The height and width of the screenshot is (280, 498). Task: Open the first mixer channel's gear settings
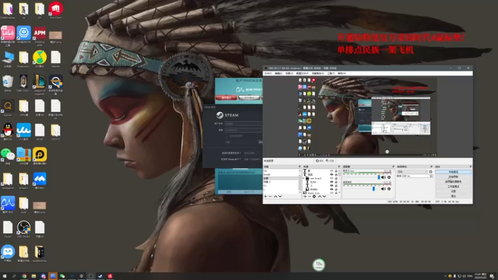pos(389,177)
